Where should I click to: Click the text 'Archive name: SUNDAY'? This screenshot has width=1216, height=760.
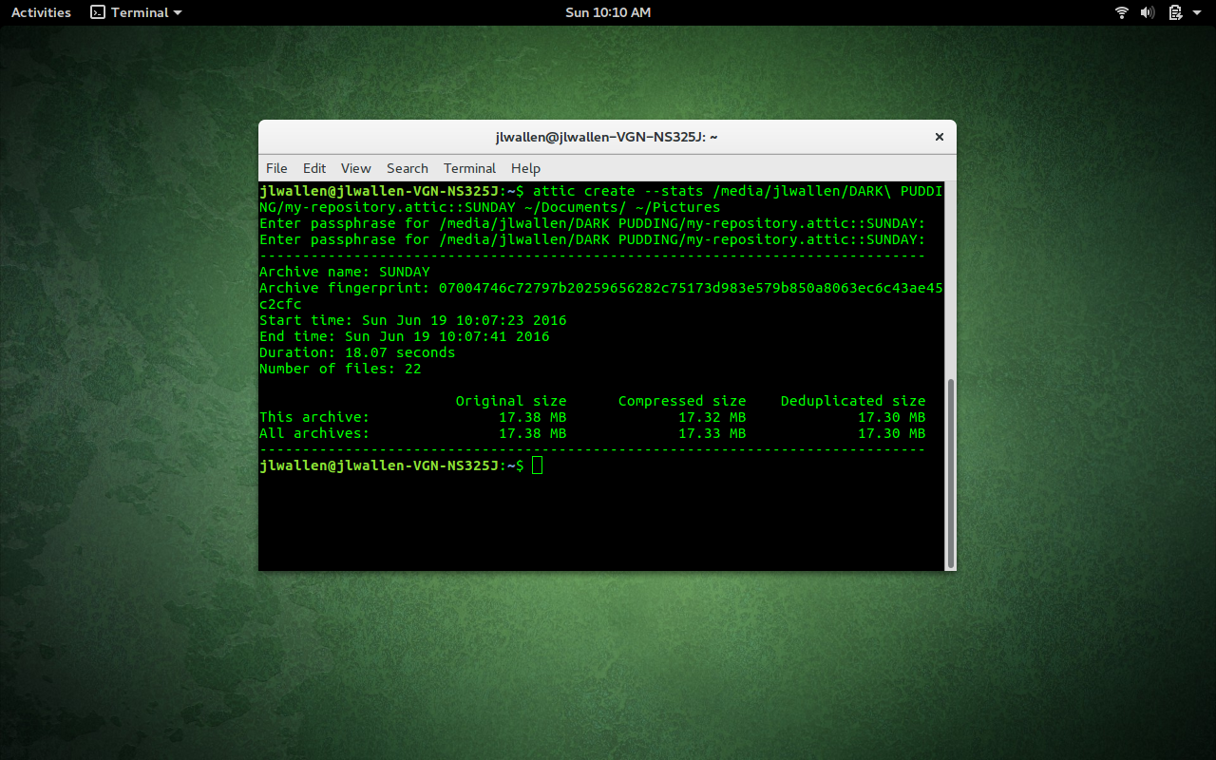click(x=345, y=272)
